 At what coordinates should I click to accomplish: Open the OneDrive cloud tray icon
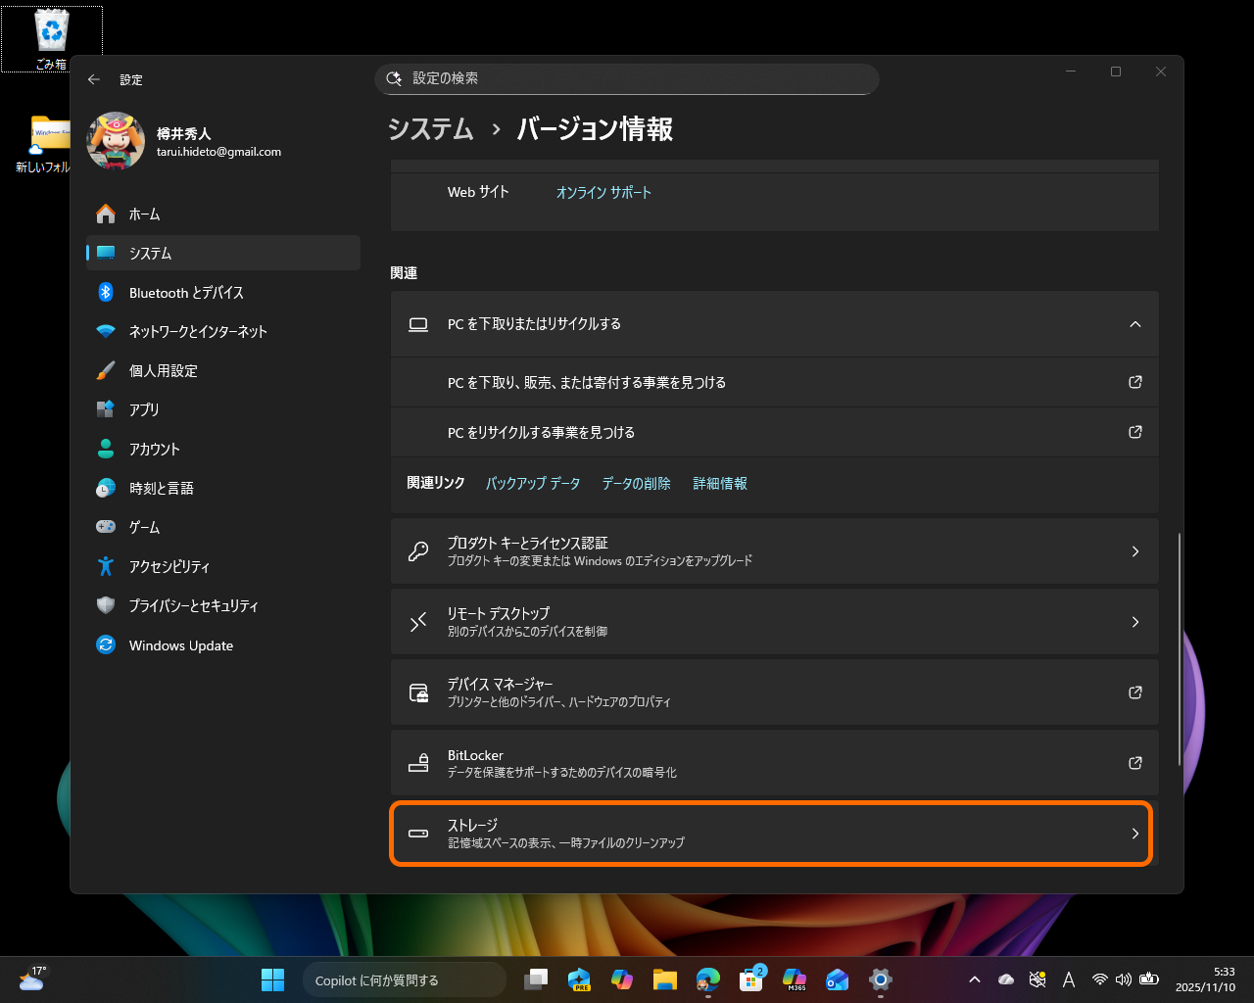(1005, 979)
